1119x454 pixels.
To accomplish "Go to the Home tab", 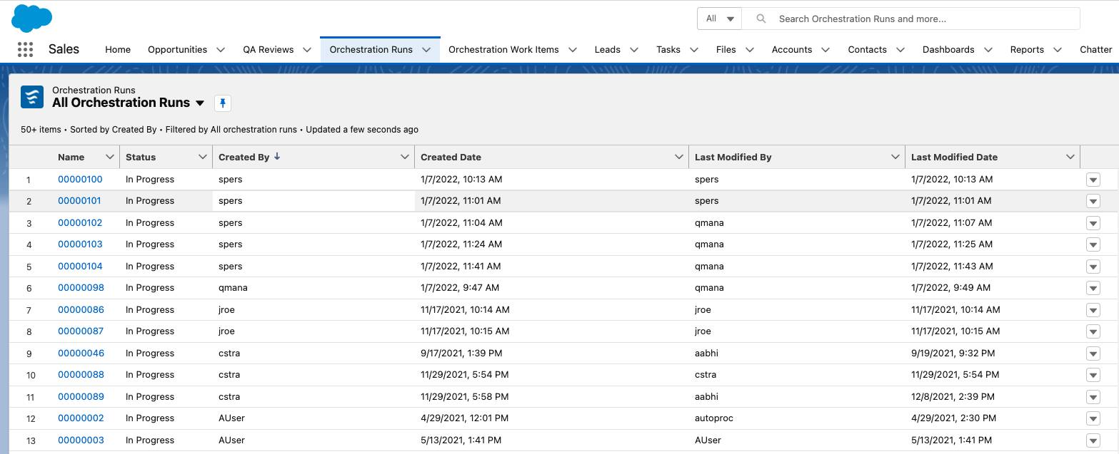I will point(118,50).
